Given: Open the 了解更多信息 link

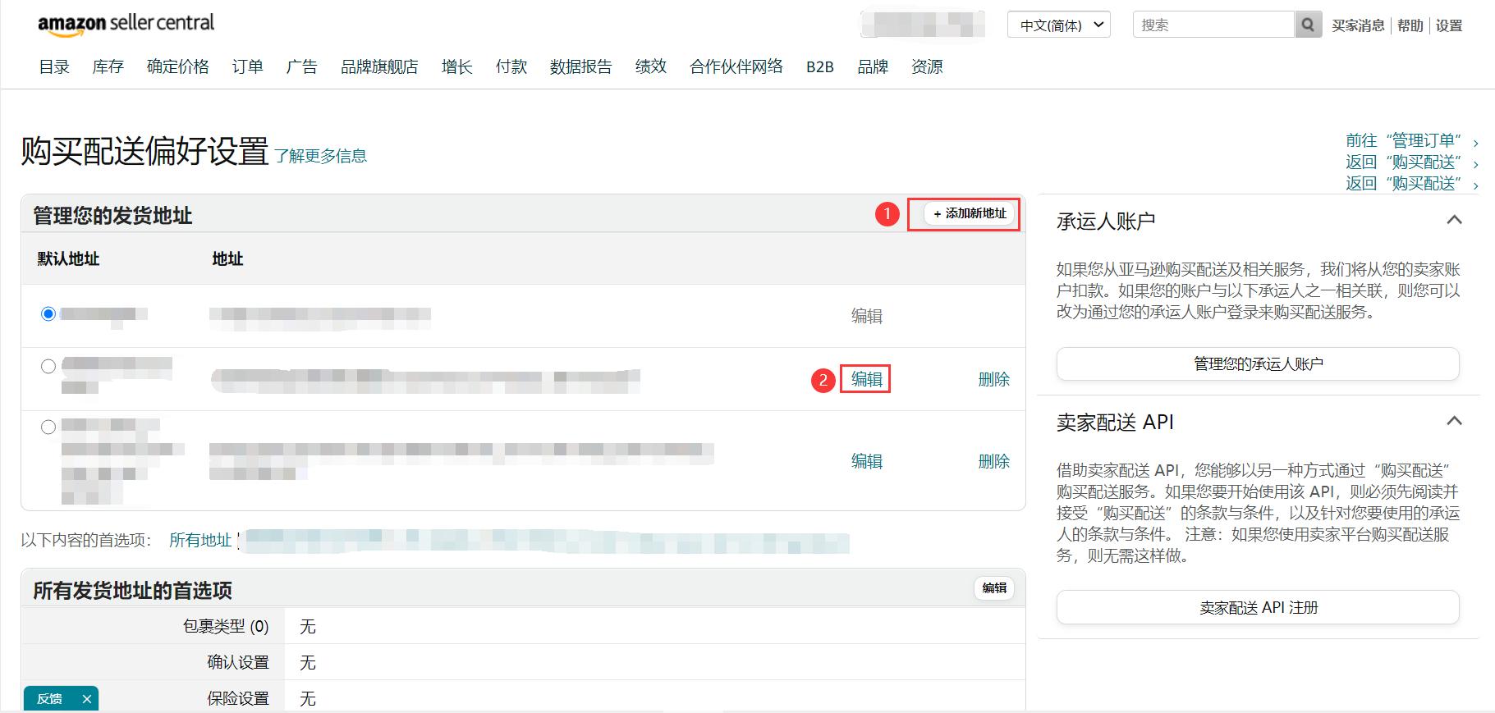Looking at the screenshot, I should tap(321, 156).
